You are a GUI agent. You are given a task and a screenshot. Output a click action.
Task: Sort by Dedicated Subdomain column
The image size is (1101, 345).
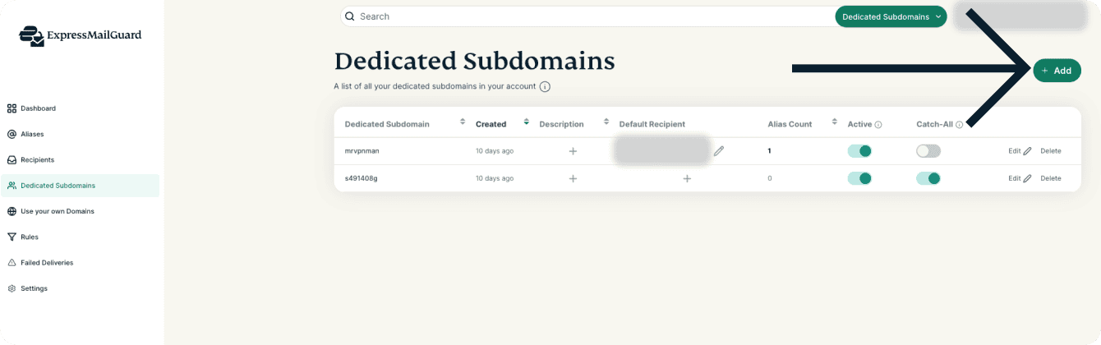click(x=387, y=124)
